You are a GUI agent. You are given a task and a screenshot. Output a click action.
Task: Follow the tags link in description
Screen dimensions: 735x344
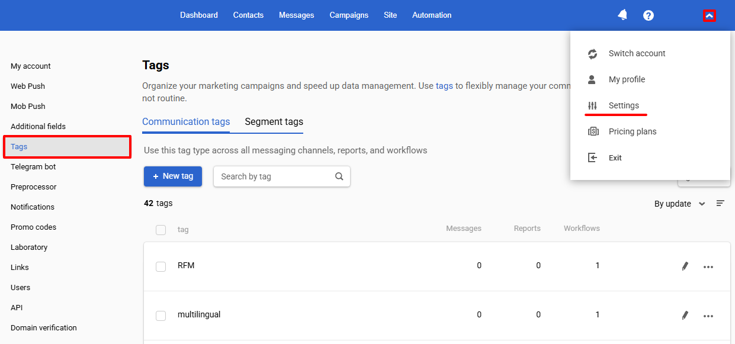[x=444, y=86]
